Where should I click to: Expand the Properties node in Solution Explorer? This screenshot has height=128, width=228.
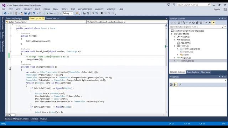(x=174, y=37)
